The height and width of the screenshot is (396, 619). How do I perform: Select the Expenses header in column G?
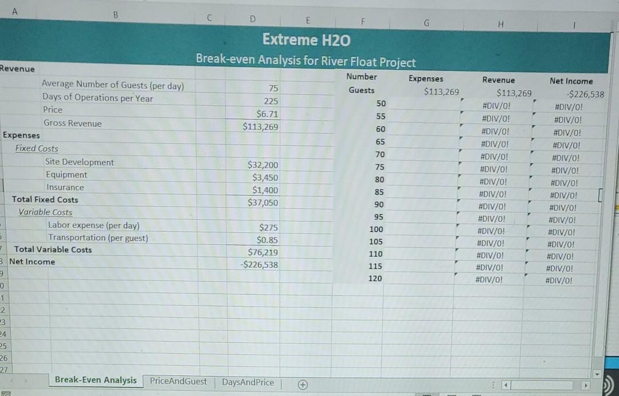point(425,78)
